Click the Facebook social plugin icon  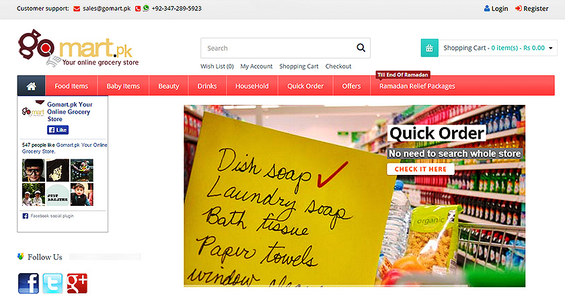[x=26, y=216]
